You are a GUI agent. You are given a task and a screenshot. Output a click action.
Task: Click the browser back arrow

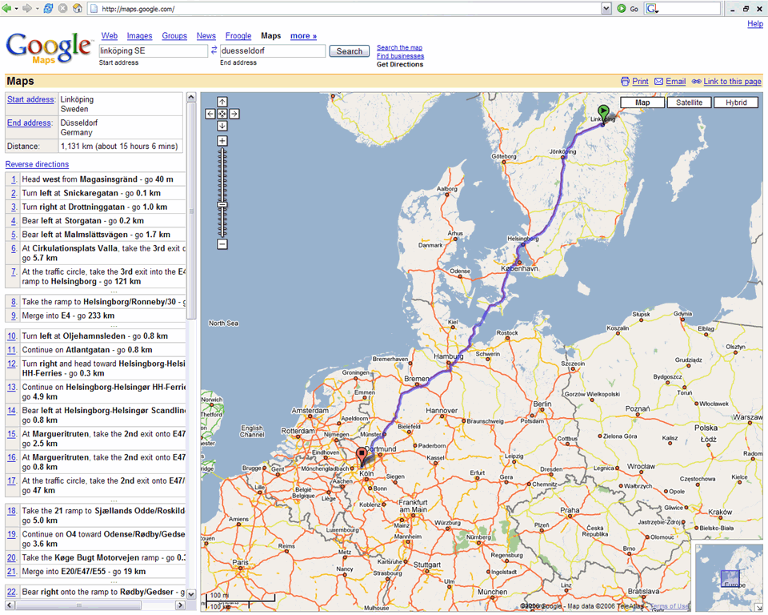[x=6, y=8]
